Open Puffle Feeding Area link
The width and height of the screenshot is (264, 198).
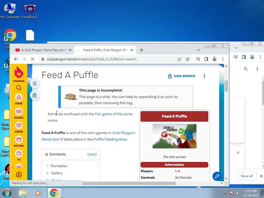coord(110,139)
